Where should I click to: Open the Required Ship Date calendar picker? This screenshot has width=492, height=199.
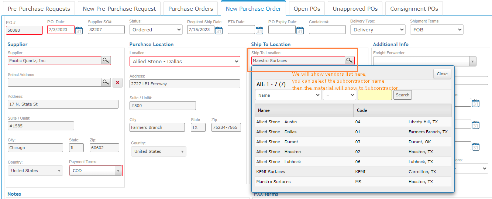219,30
